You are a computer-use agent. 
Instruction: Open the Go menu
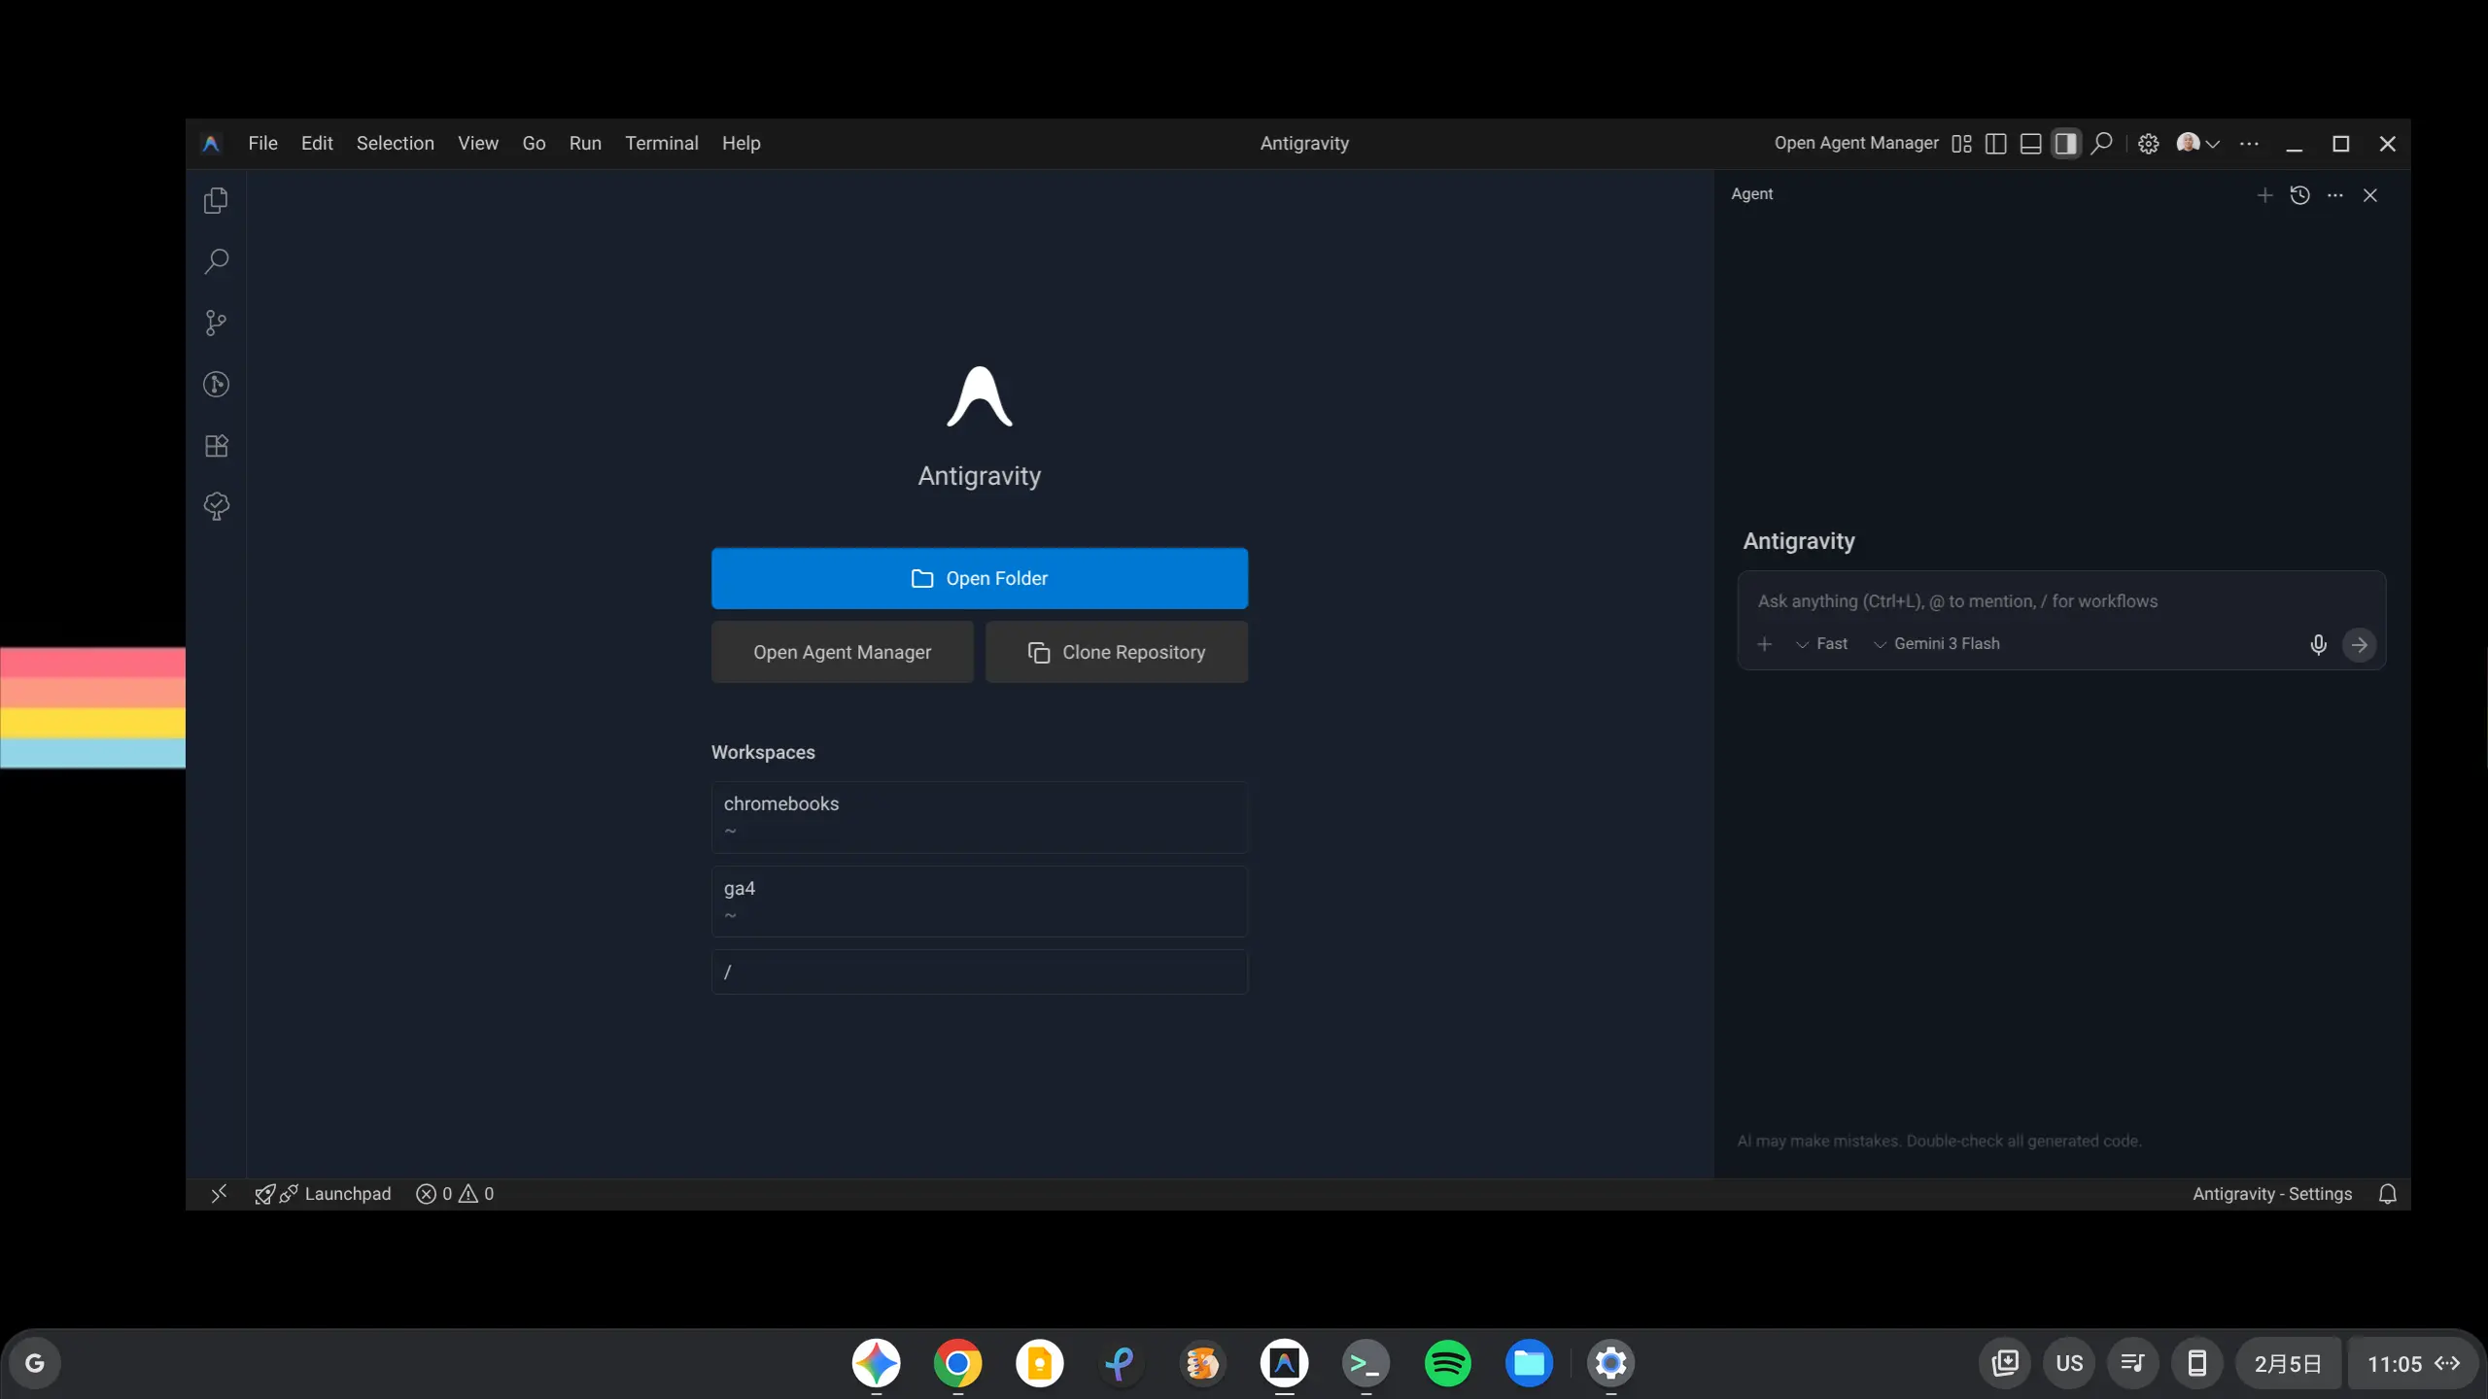click(534, 144)
